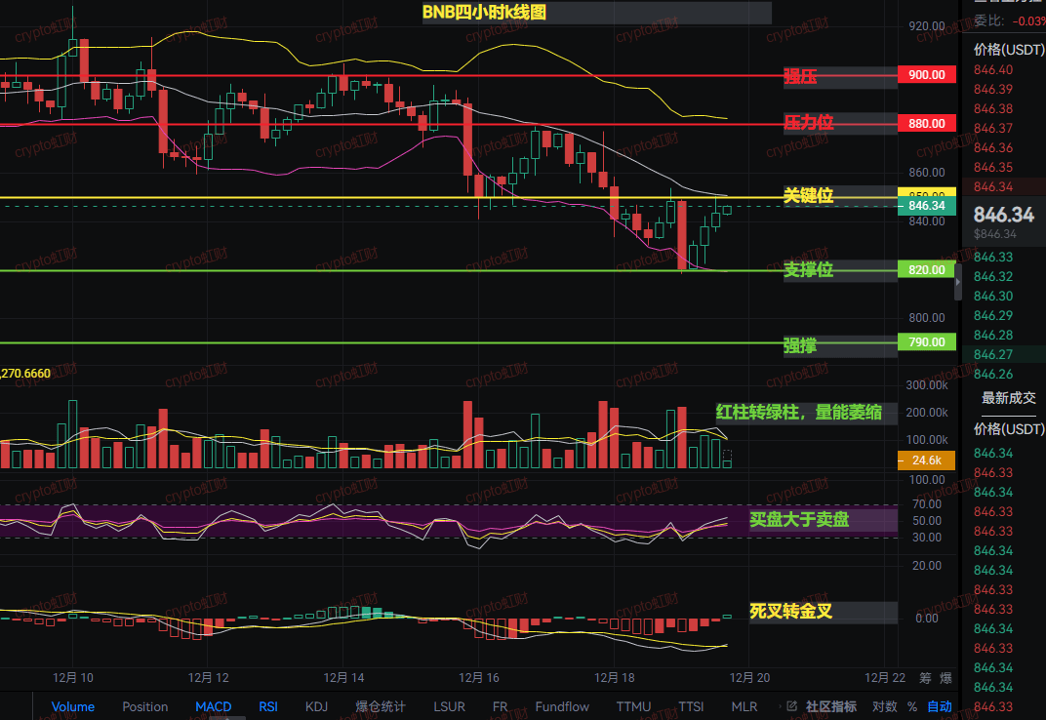Switch to the 最新成交 recent trades tab
This screenshot has height=720, width=1046.
point(1008,398)
